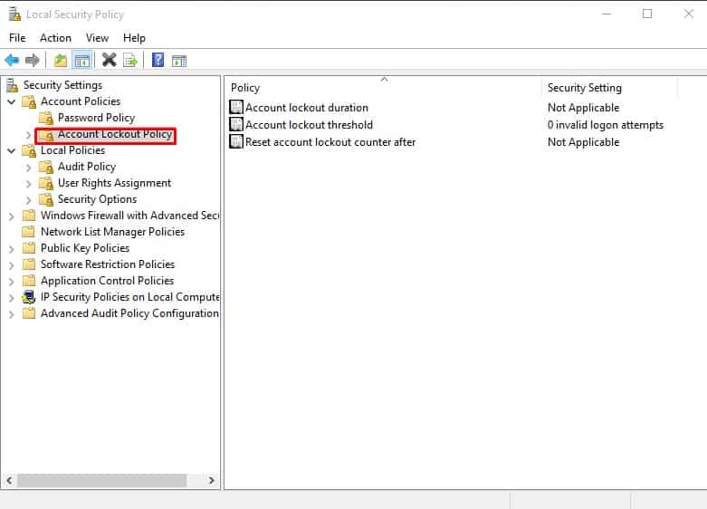Open the Action menu
The height and width of the screenshot is (509, 707).
tap(55, 38)
